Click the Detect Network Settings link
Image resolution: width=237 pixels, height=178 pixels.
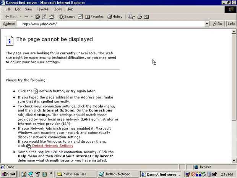click(53, 145)
